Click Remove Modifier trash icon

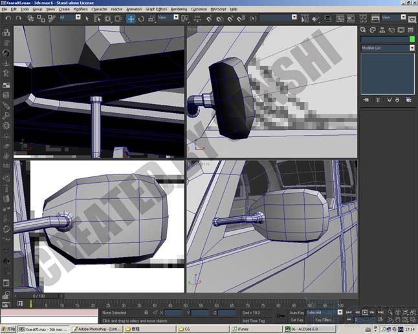point(397,100)
